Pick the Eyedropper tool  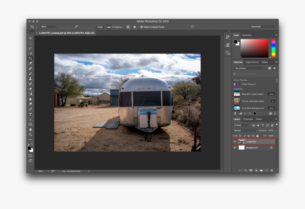pos(30,63)
